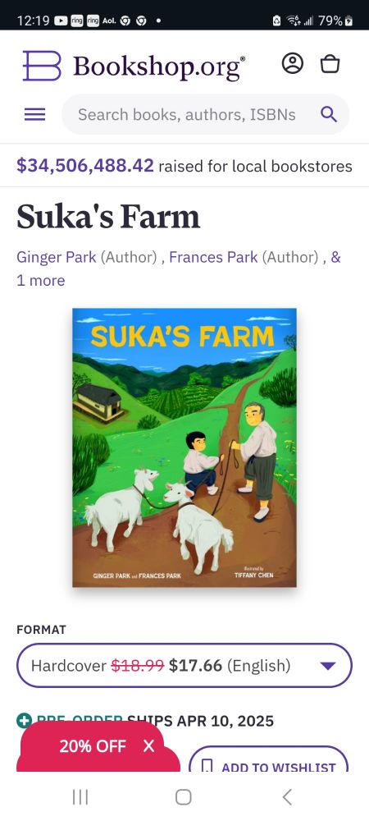This screenshot has width=369, height=821.
Task: Open Ginger Park author page
Action: point(57,257)
